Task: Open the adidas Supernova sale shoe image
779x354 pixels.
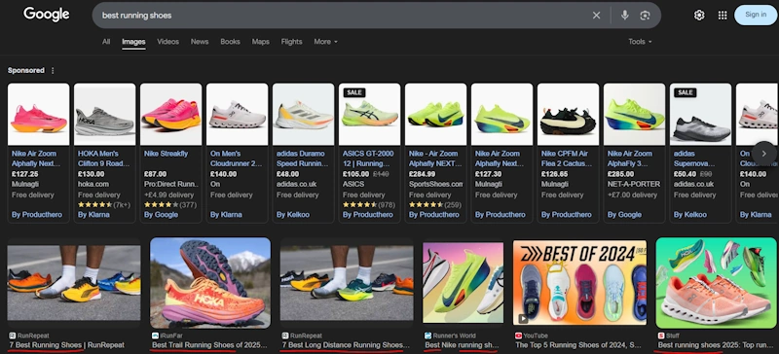Action: (700, 114)
